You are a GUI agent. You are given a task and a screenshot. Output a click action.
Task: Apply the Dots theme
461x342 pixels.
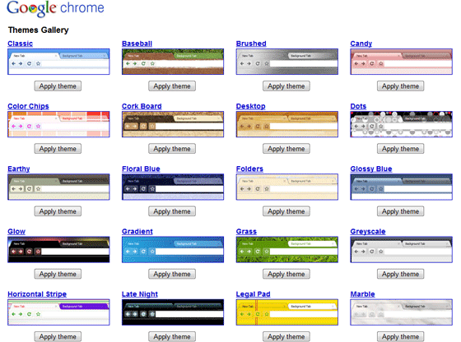coord(400,149)
